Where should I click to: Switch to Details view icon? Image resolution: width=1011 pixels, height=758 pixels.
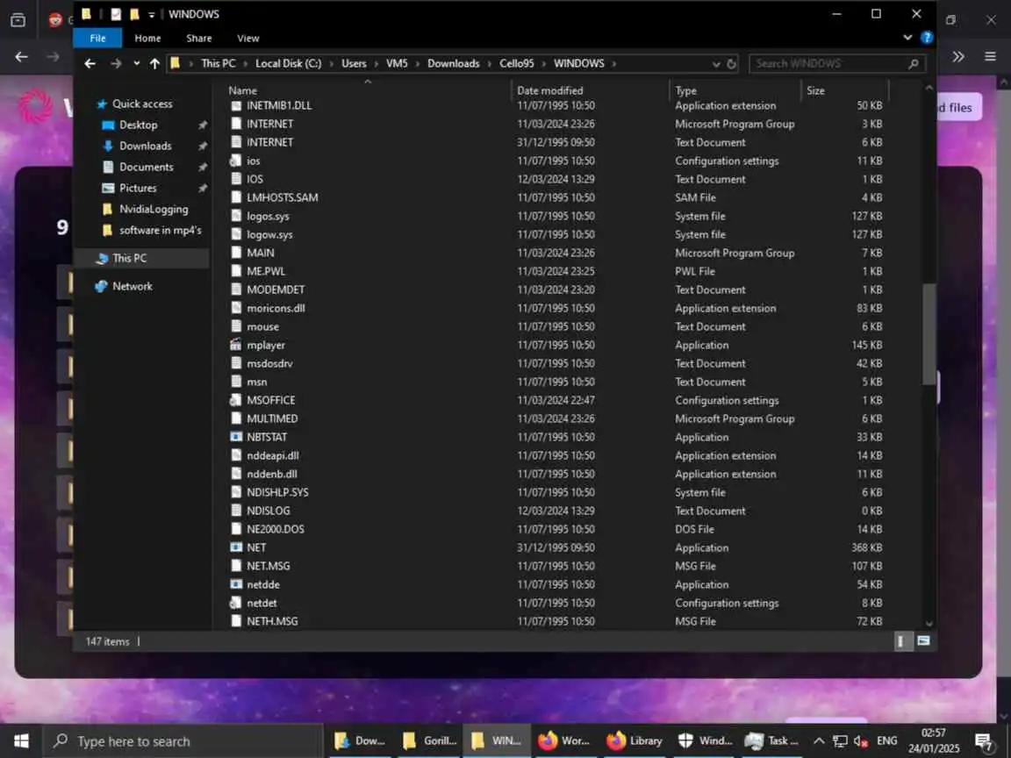[900, 640]
